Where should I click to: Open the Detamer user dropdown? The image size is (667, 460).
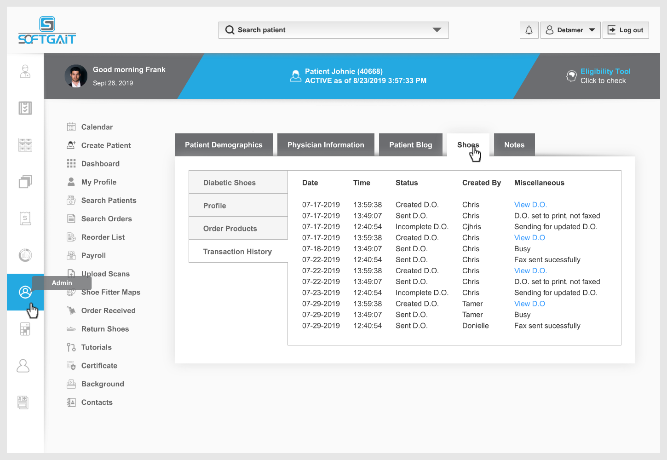tap(570, 30)
